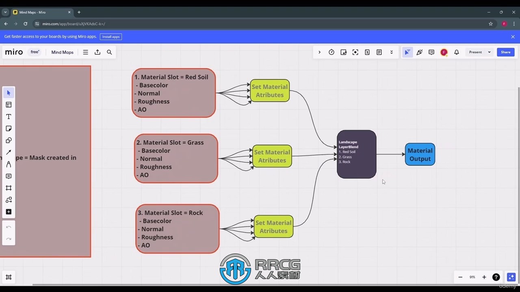Click the Miro logo
The image size is (520, 292).
[14, 52]
